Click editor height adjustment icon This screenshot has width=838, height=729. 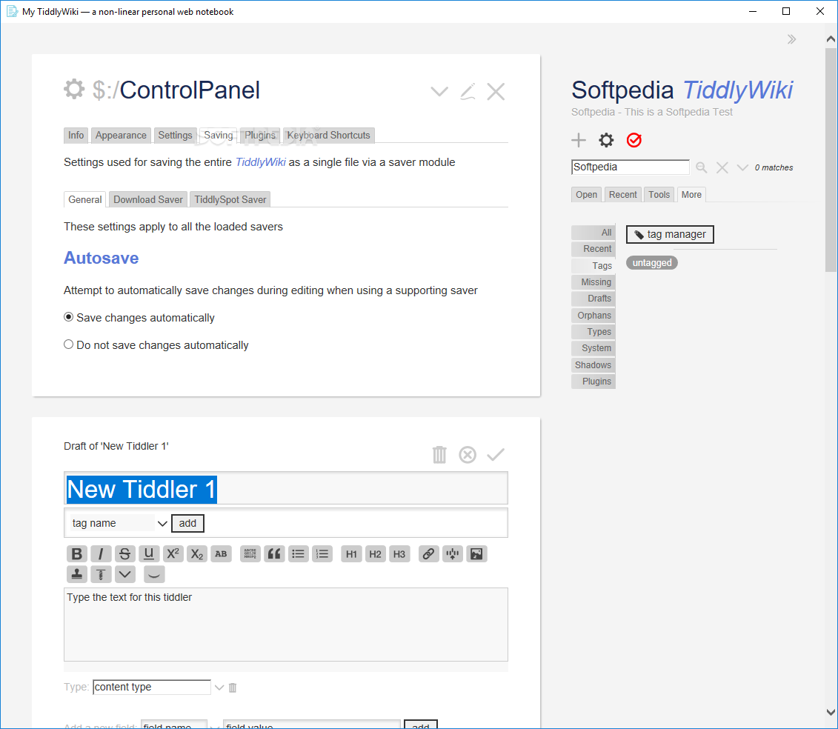pos(101,575)
